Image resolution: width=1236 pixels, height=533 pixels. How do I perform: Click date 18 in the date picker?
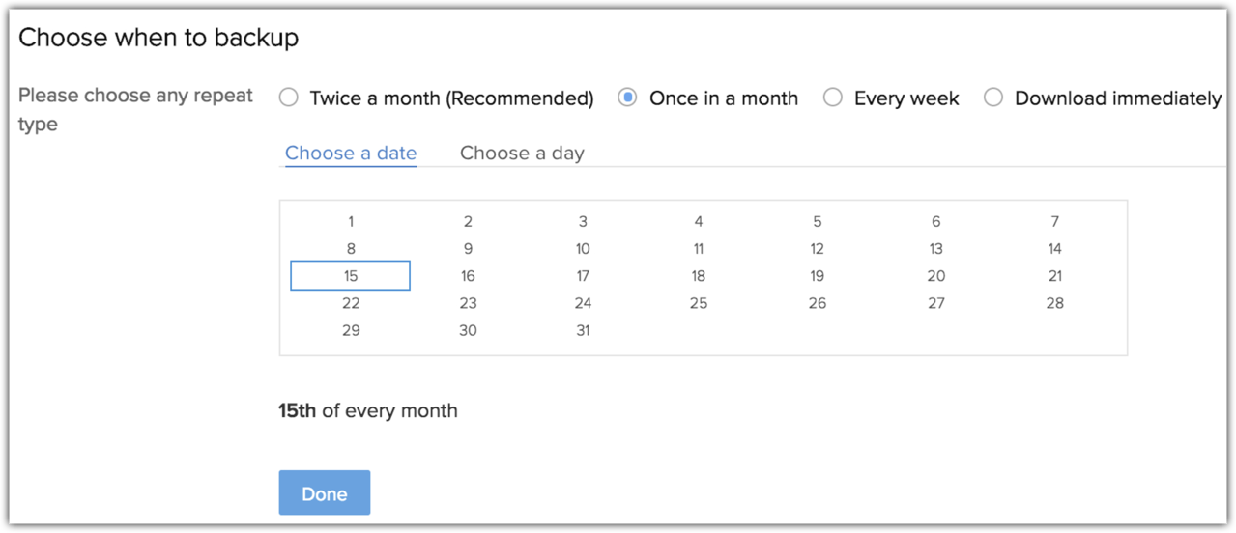point(699,276)
